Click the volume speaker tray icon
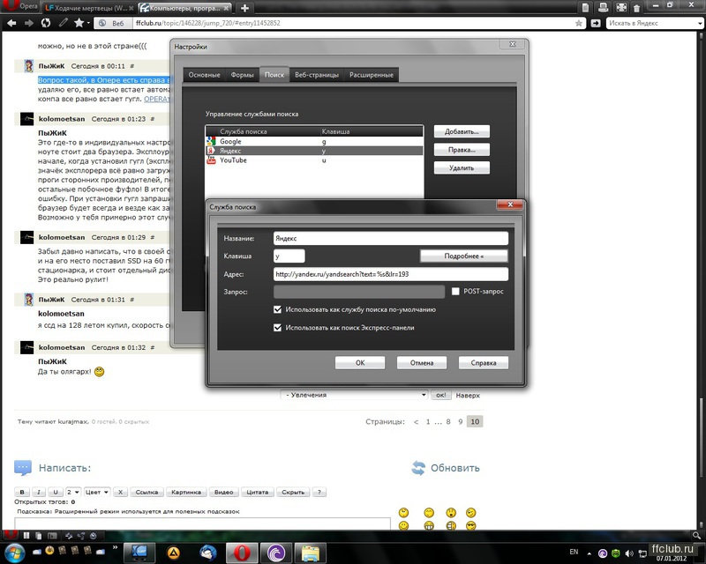Screen dimensions: 706x564 click(629, 553)
